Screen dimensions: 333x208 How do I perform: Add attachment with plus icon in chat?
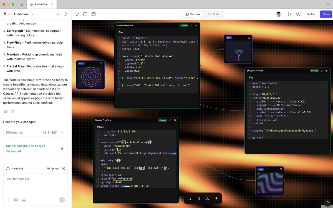pyautogui.click(x=9, y=200)
